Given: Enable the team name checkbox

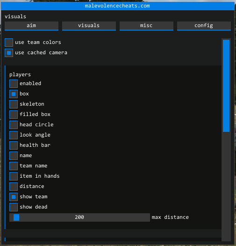Looking at the screenshot, I should click(x=14, y=166).
